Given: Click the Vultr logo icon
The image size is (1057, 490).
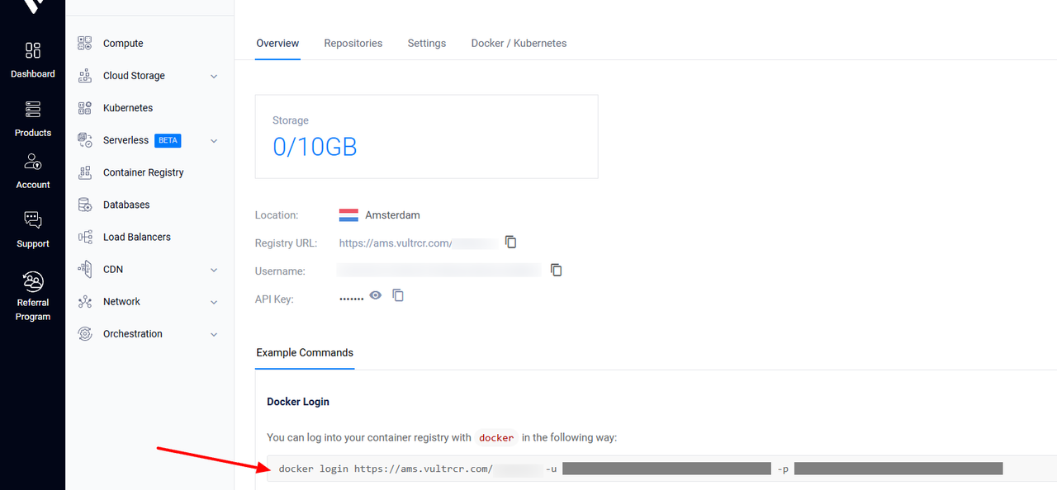Looking at the screenshot, I should coord(32,6).
